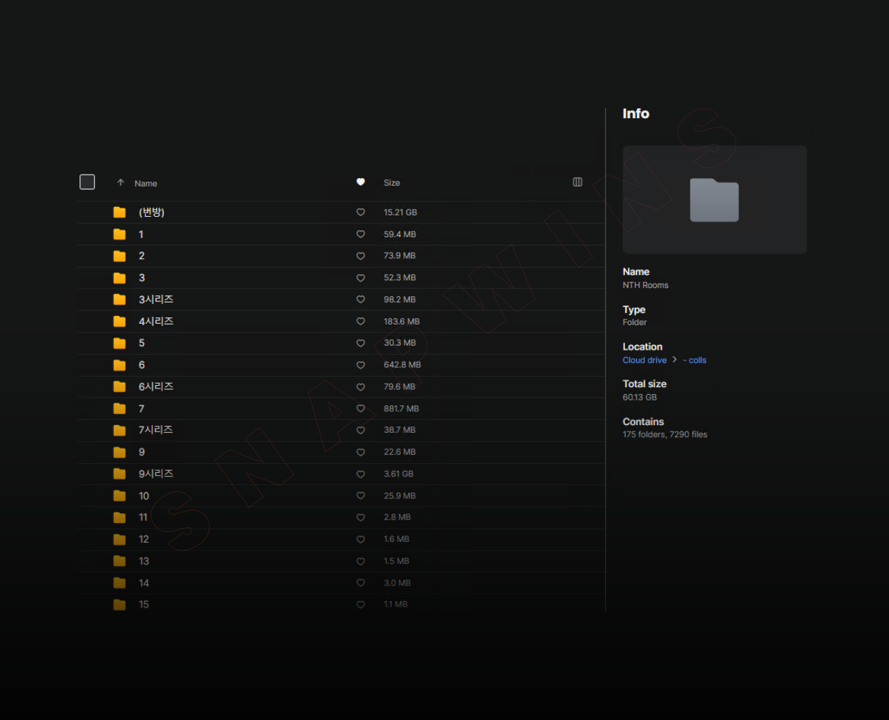Click the folder icon for folder 12

(x=120, y=540)
